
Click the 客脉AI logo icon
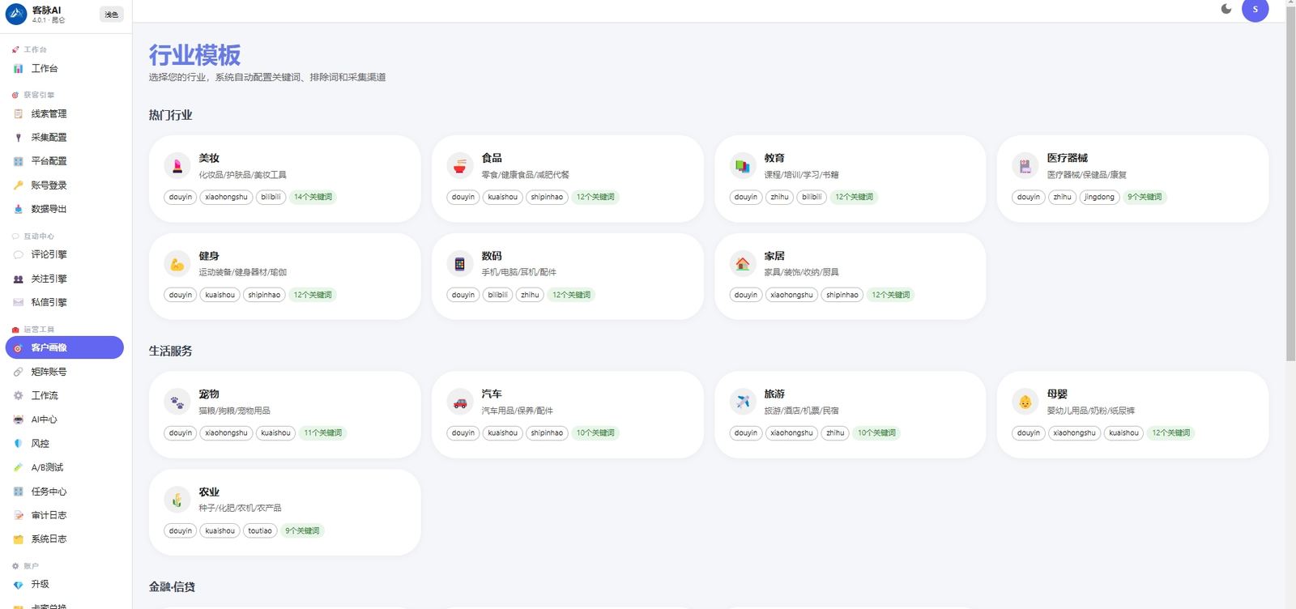point(16,14)
